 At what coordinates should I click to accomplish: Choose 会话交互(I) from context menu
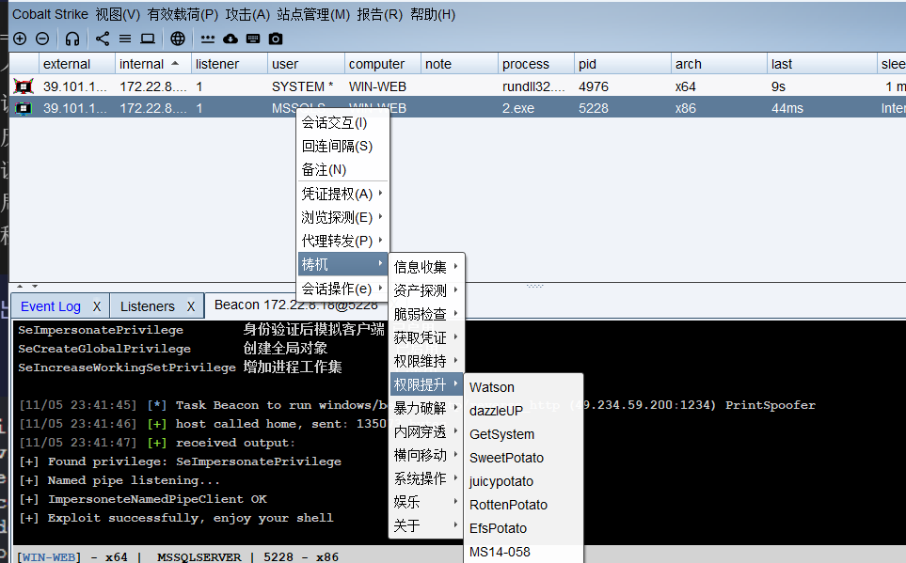click(x=342, y=122)
